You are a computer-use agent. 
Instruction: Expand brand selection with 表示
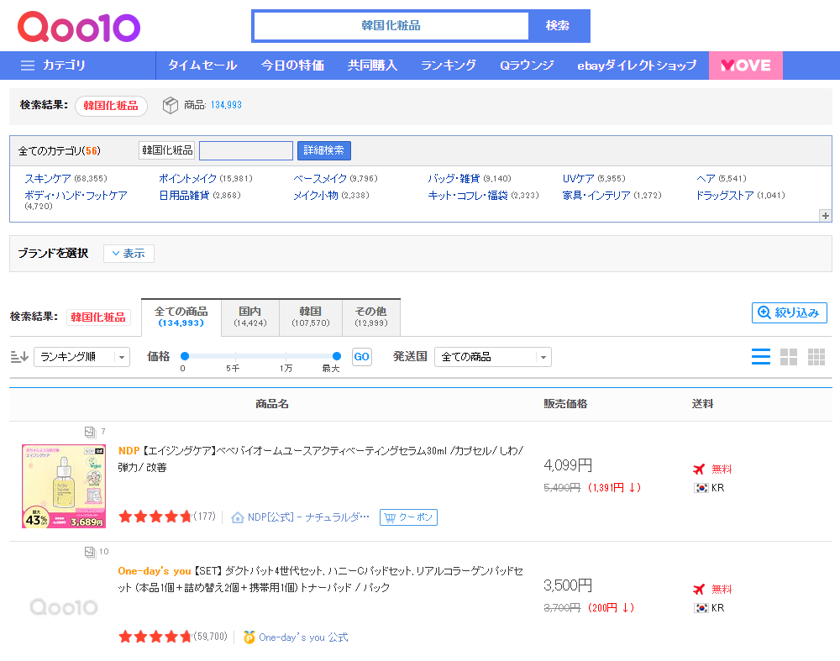129,254
